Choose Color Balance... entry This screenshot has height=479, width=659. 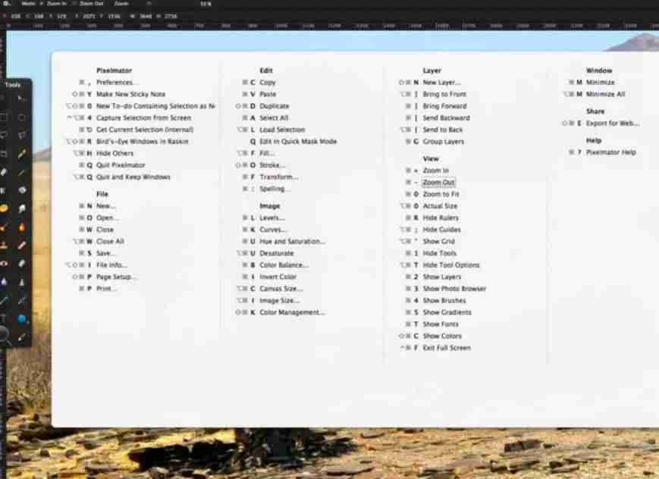284,265
